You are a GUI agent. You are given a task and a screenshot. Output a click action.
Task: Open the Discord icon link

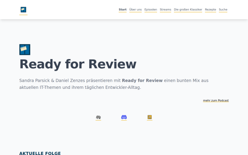[x=124, y=117]
